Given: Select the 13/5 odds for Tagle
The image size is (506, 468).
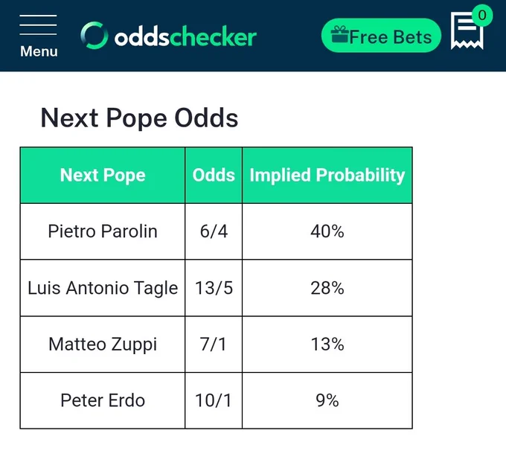Looking at the screenshot, I should tap(214, 288).
